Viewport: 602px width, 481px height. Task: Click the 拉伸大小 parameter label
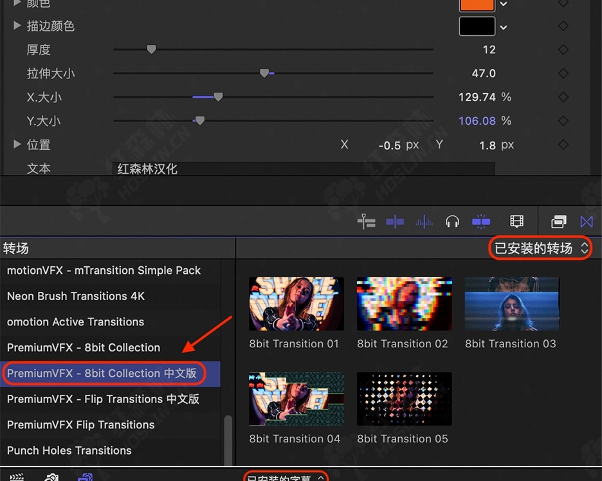coord(51,73)
